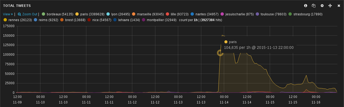Click the bordeaux green legend dot
The width and height of the screenshot is (344, 107).
point(44,14)
